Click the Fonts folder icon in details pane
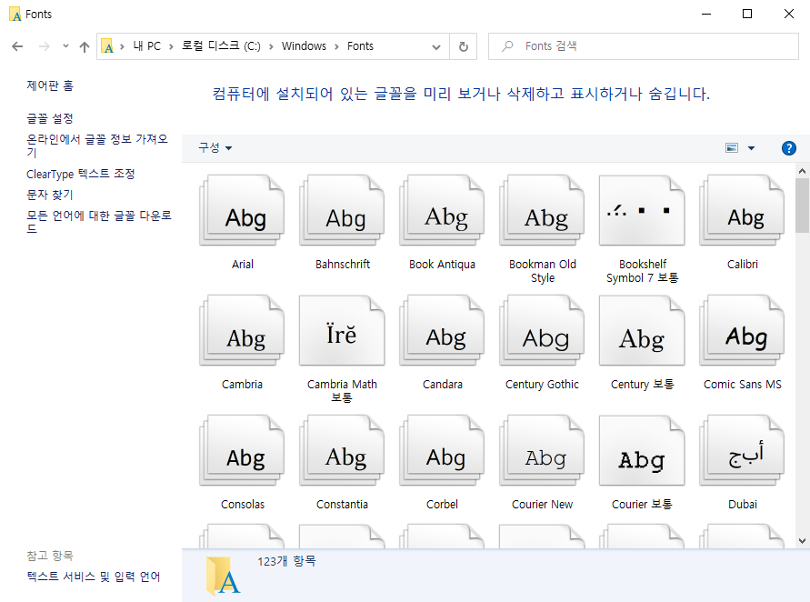Image resolution: width=810 pixels, height=602 pixels. (x=223, y=576)
